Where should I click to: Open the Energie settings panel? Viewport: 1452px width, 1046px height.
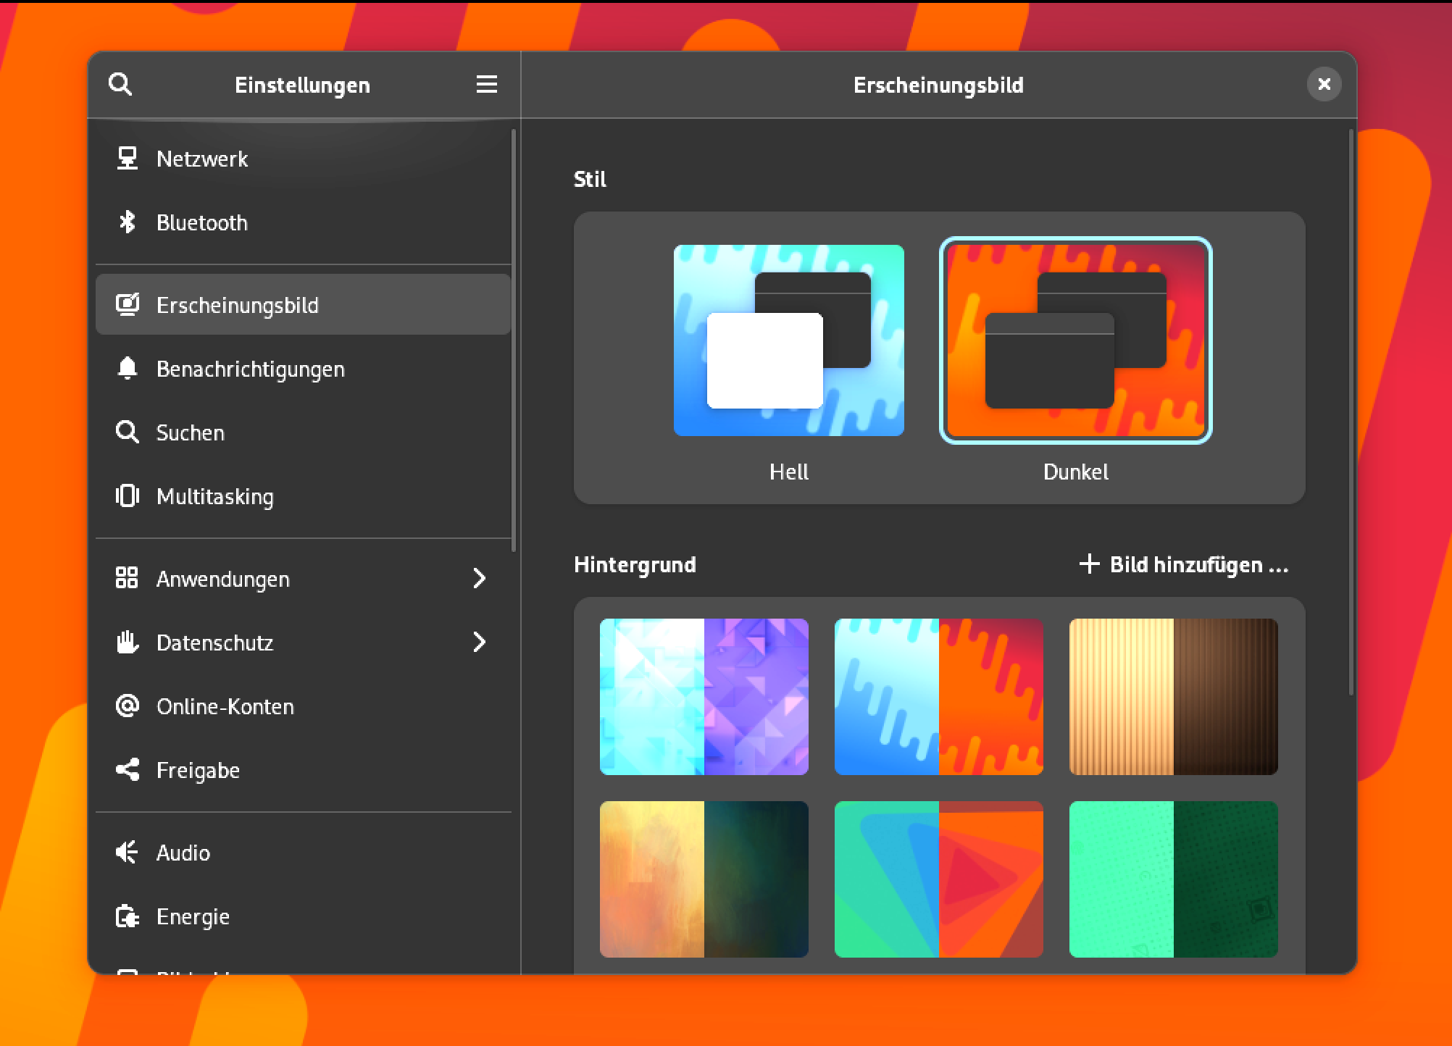pos(193,916)
